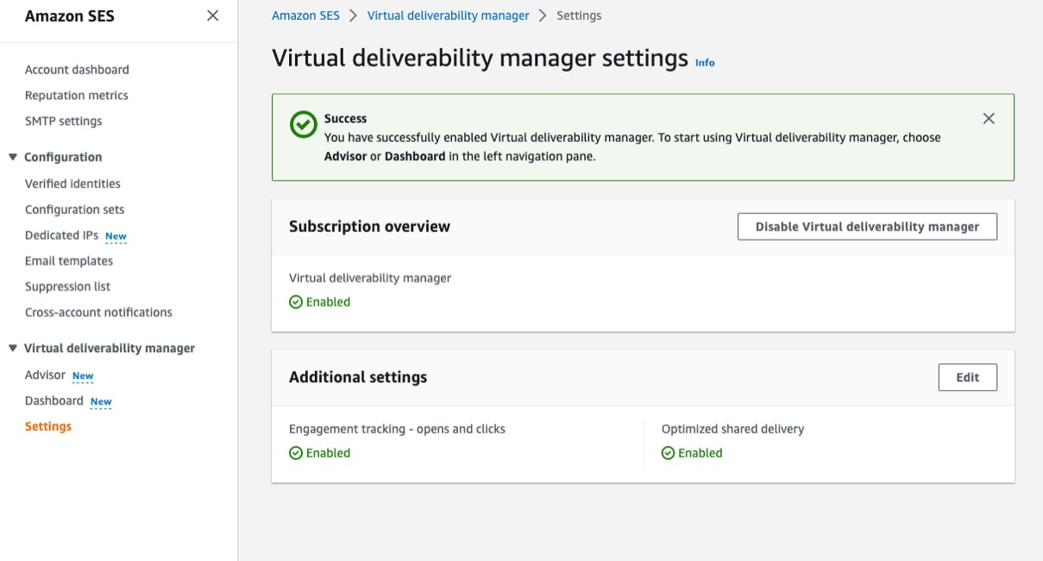
Task: Click Enabled status icon under Optimized shared delivery
Action: (668, 453)
